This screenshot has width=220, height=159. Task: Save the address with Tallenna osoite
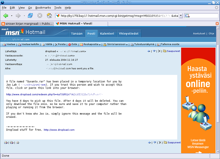pyautogui.click(x=168, y=44)
